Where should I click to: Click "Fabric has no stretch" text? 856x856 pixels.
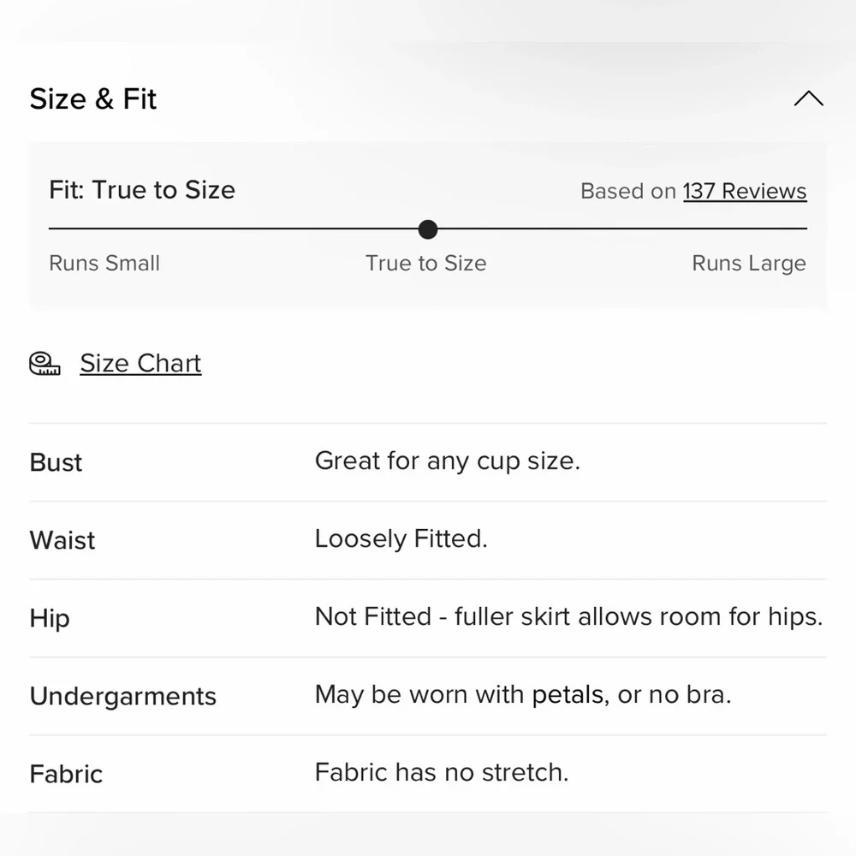pos(441,772)
